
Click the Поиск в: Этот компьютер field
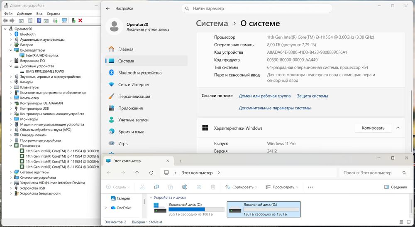pyautogui.click(x=374, y=173)
